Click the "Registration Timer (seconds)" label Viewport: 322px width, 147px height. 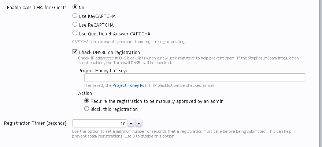click(35, 123)
